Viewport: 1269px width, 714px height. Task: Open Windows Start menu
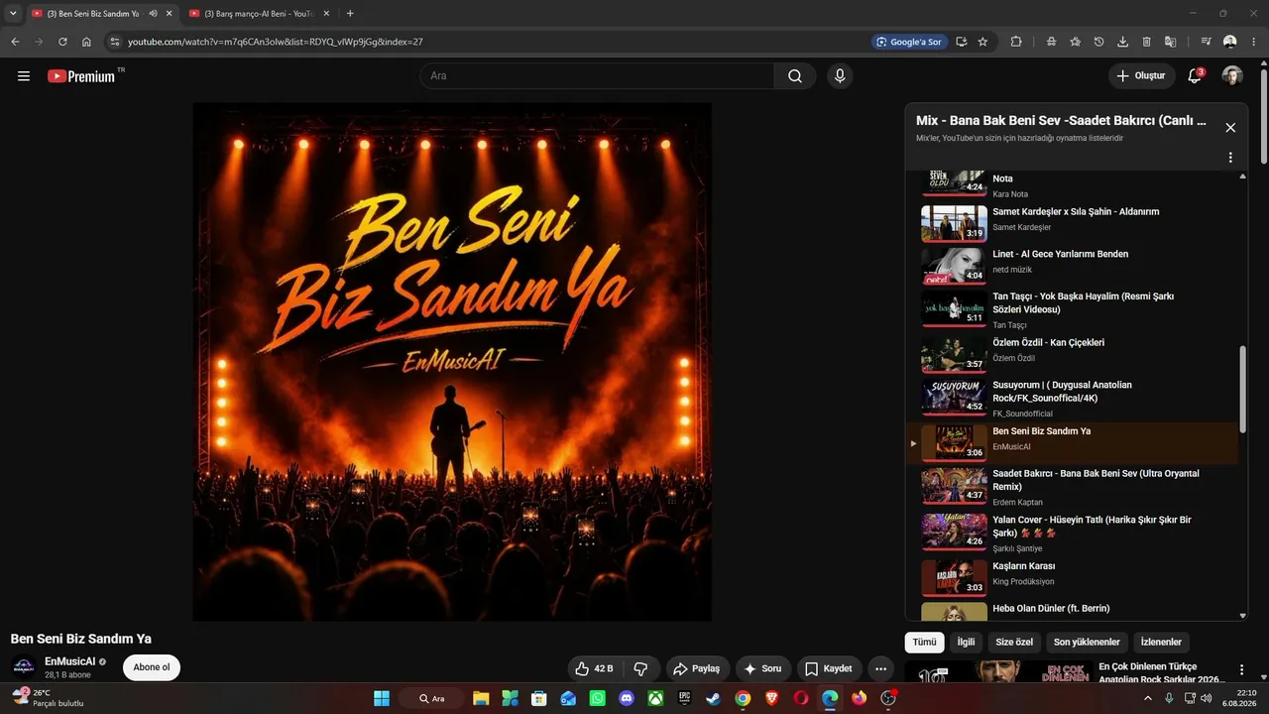[382, 698]
